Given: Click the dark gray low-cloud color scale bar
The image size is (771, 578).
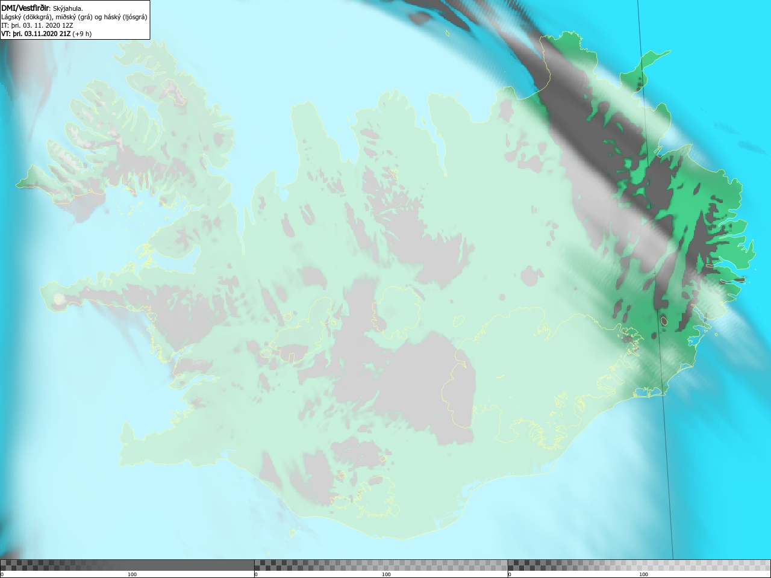Looking at the screenshot, I should click(x=127, y=565).
